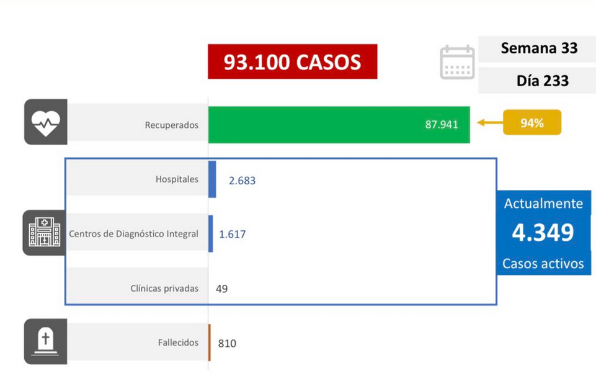Click the calendar icon beside Semana 33
The image size is (596, 376).
tap(457, 62)
